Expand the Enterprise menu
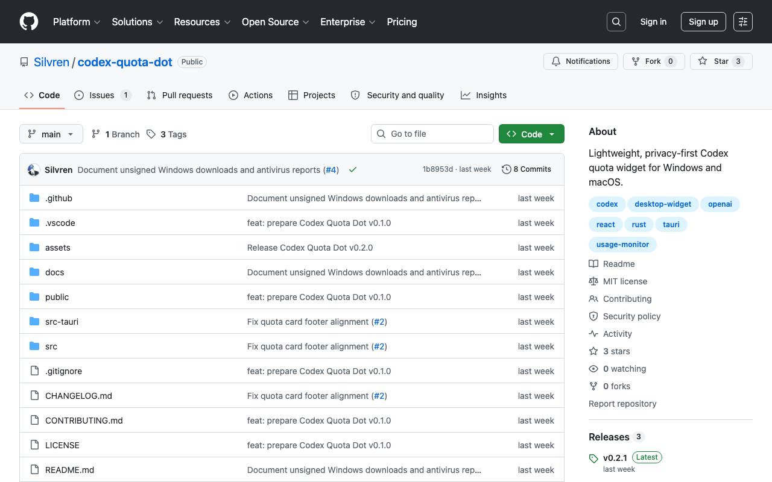This screenshot has width=772, height=482. [348, 22]
